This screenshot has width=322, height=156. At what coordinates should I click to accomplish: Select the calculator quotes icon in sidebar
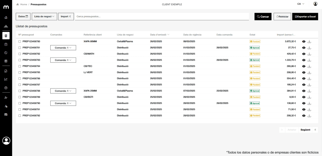tap(6, 36)
